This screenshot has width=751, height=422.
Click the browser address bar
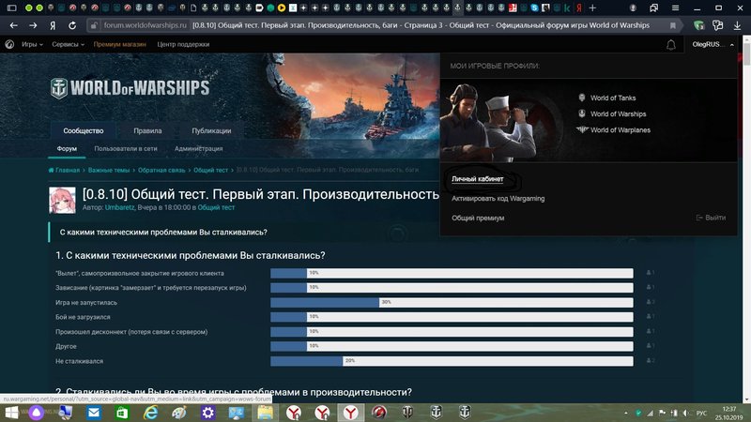375,24
